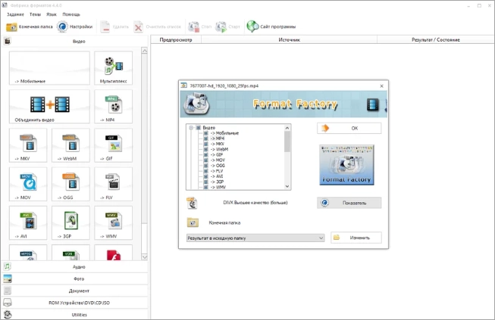Click the Изменить button
The width and height of the screenshot is (495, 320).
point(356,238)
